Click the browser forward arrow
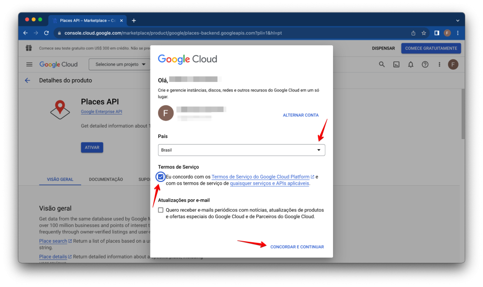 pos(36,33)
